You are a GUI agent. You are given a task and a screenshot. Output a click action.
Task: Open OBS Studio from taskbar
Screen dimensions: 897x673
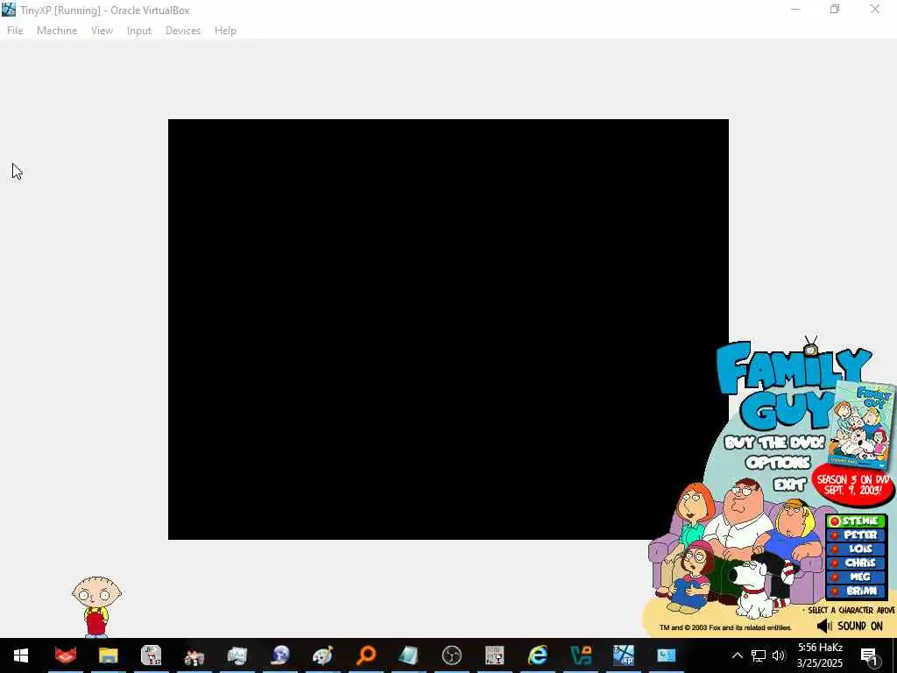tap(452, 655)
